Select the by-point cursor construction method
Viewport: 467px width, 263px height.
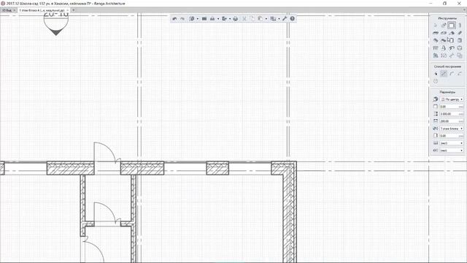[x=436, y=74]
